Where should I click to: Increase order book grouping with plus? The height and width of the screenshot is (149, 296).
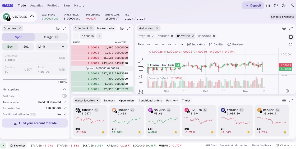(x=99, y=36)
